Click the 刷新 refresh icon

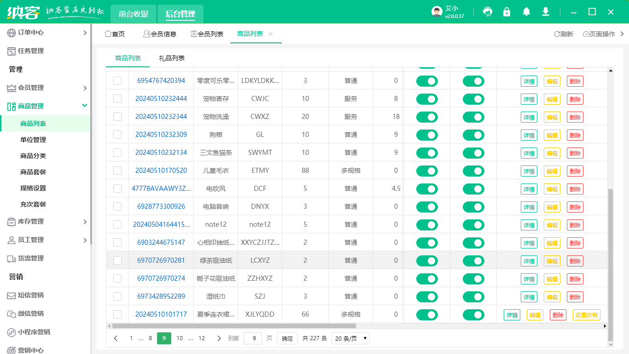coord(557,34)
